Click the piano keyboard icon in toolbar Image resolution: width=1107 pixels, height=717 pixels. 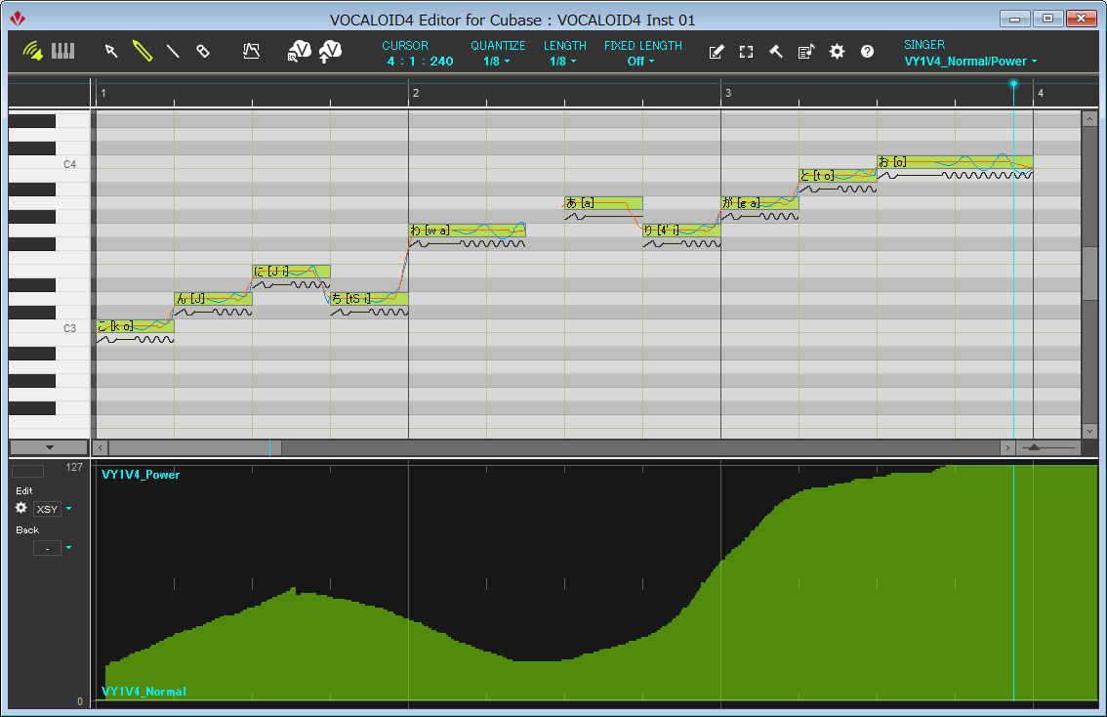point(62,51)
